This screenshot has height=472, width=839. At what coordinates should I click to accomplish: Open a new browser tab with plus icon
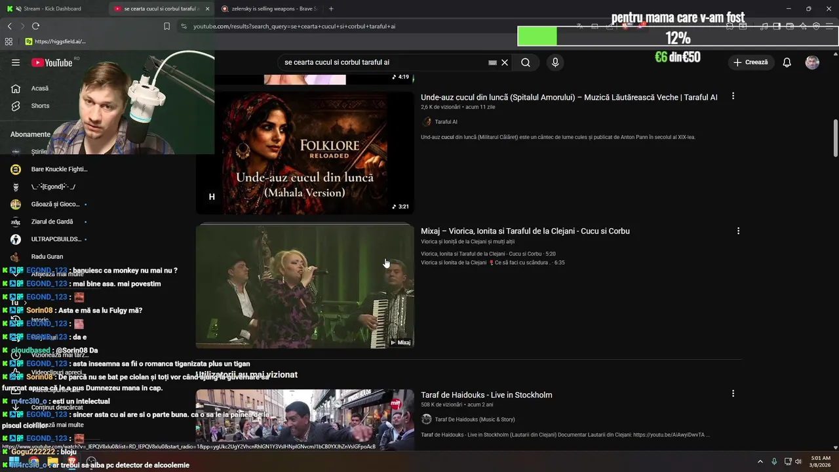331,9
